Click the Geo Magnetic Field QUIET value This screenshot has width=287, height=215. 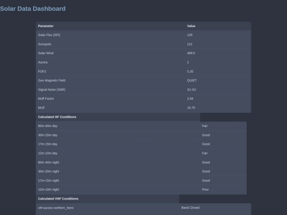coord(192,81)
